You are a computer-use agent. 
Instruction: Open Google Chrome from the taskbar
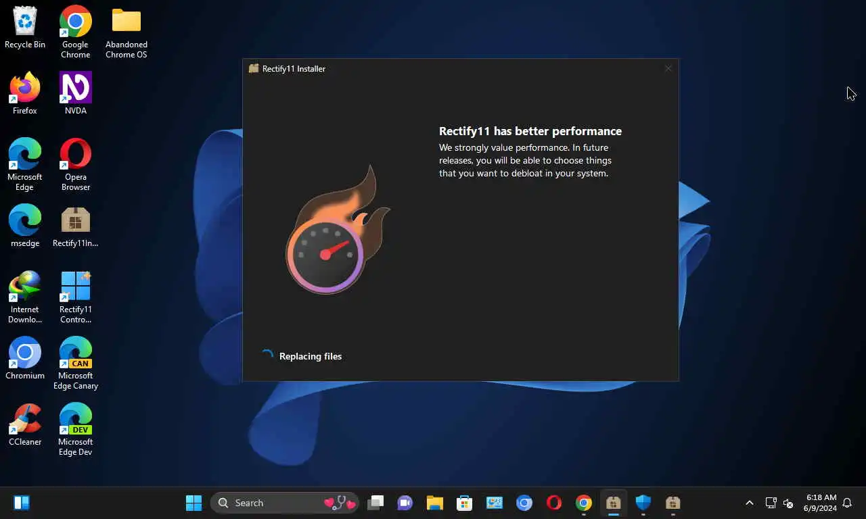[584, 503]
